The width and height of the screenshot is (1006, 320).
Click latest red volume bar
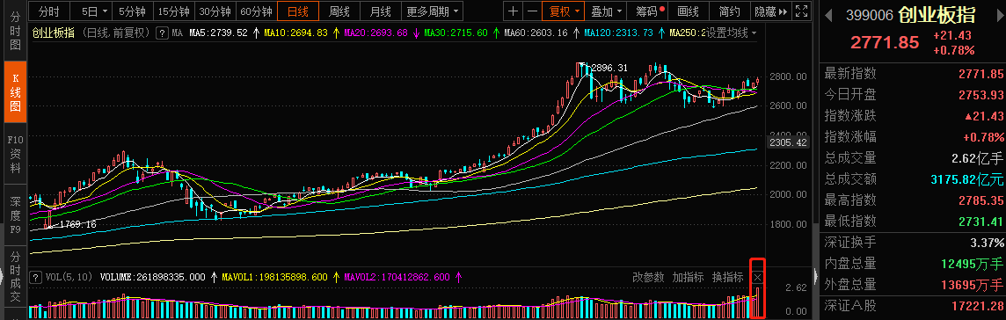click(x=758, y=302)
